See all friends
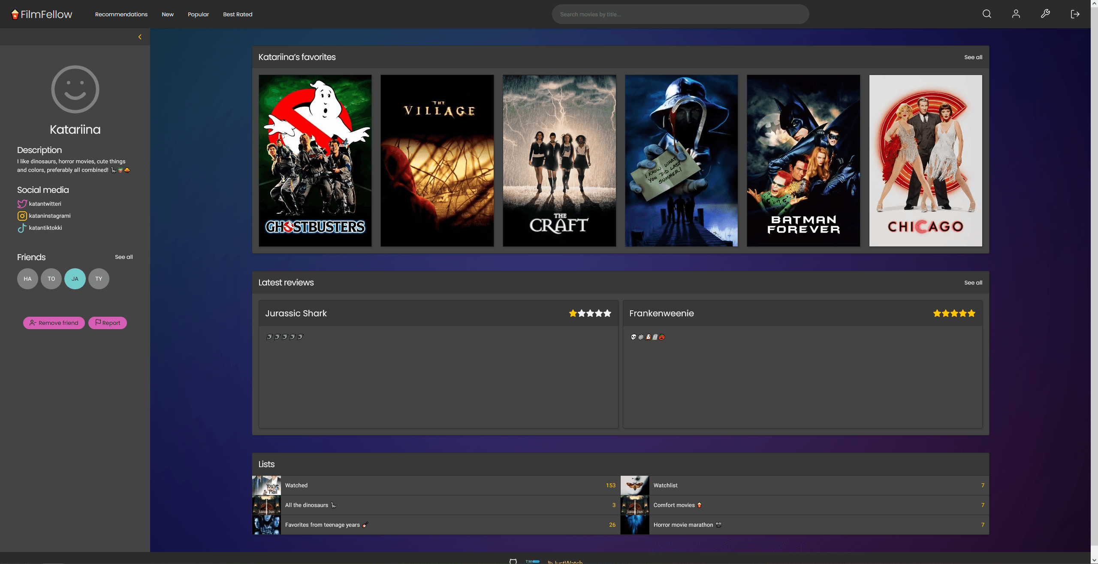Viewport: 1098px width, 564px height. pyautogui.click(x=124, y=257)
